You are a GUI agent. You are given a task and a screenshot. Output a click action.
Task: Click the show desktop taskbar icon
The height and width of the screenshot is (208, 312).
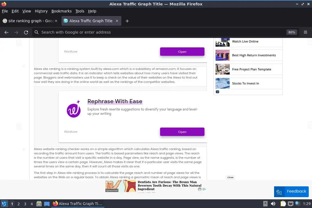coord(47,204)
